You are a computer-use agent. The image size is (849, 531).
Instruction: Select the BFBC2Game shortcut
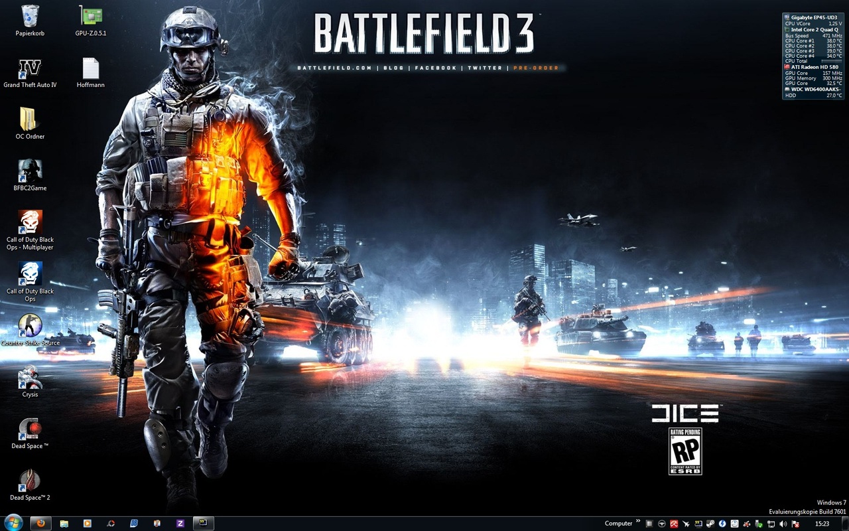[x=30, y=176]
